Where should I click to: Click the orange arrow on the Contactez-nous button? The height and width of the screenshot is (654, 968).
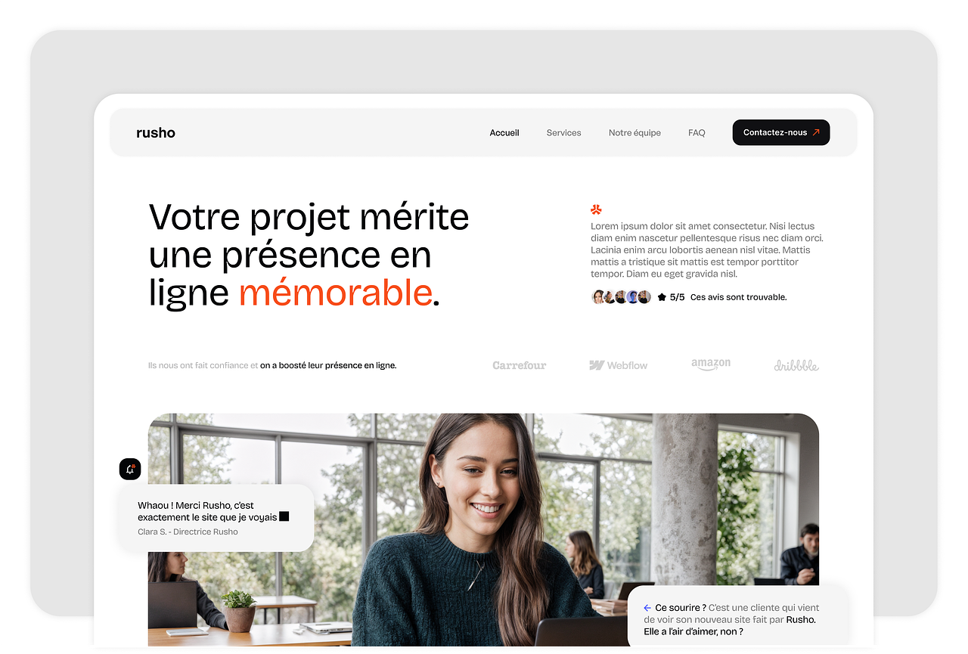[816, 132]
